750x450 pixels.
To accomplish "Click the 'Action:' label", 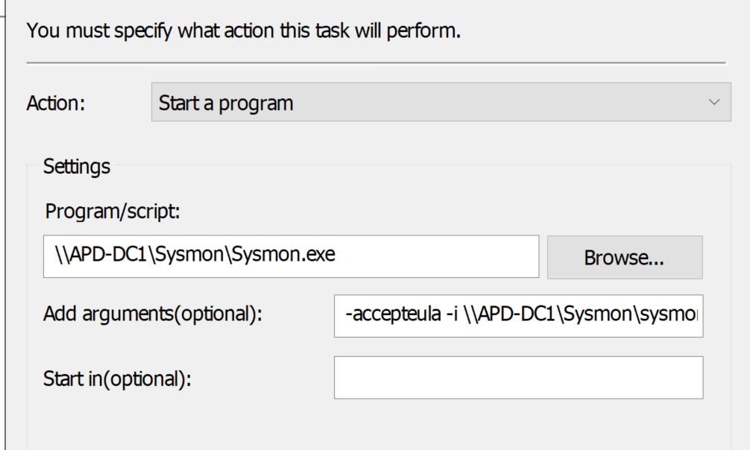I will 56,103.
